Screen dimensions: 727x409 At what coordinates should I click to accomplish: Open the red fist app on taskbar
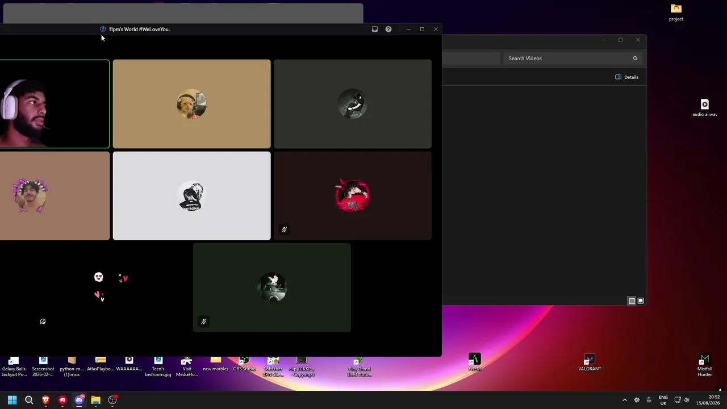coord(62,400)
